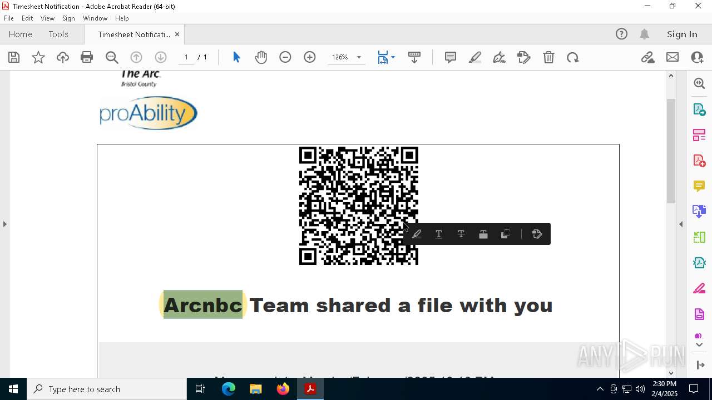Open the Help menu
This screenshot has width=712, height=400.
[x=122, y=18]
